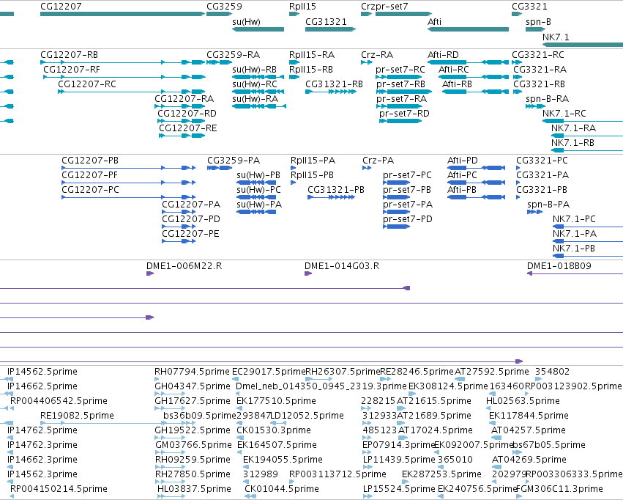Select transcript su(Hw)-RC label
This screenshot has width=623, height=500.
pyautogui.click(x=255, y=84)
